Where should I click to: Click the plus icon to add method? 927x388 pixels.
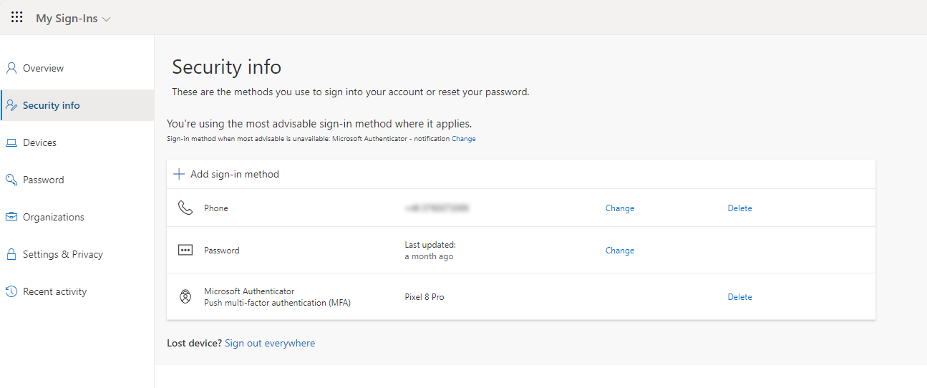tap(179, 174)
